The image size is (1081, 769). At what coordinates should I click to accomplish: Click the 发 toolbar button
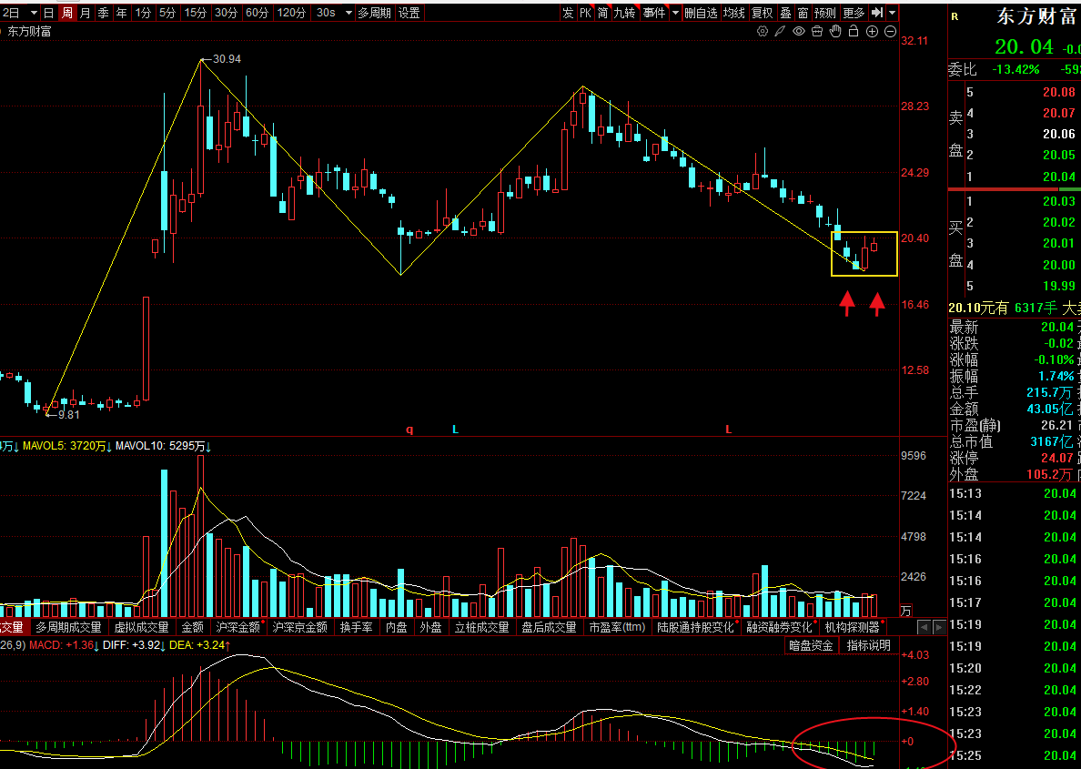[x=568, y=13]
